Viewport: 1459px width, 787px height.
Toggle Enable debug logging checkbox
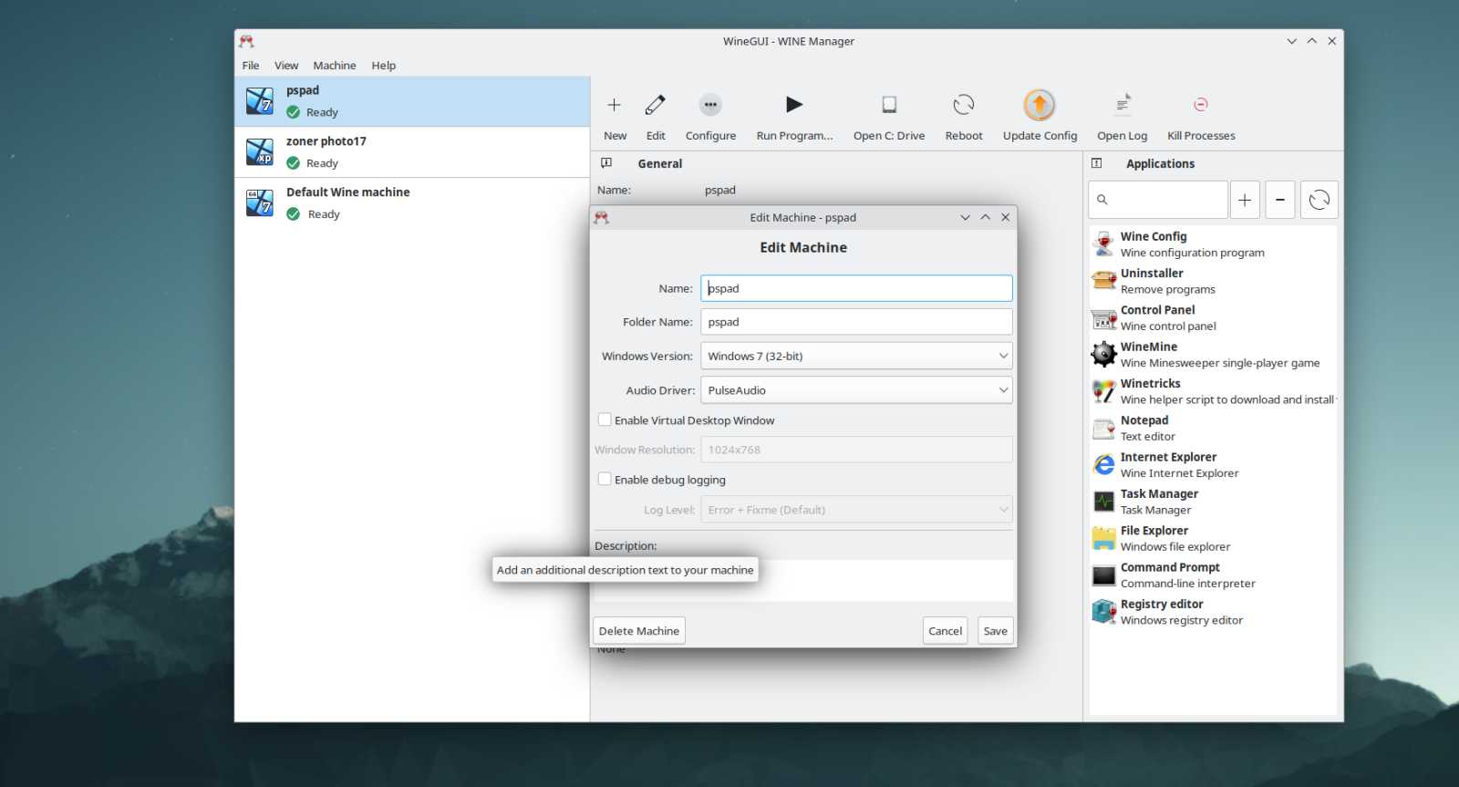pos(605,480)
